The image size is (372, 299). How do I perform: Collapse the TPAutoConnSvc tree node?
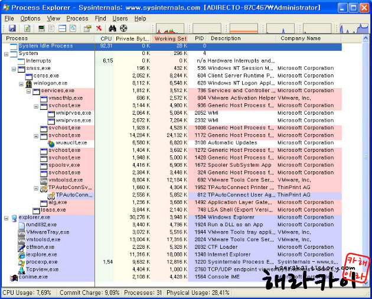tap(36, 188)
